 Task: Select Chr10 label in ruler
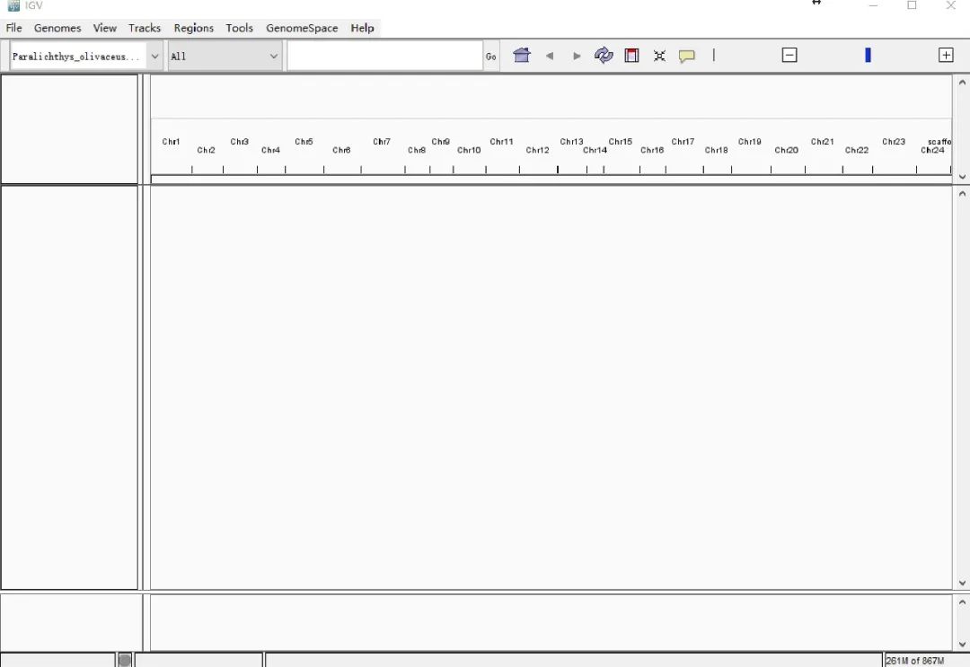pyautogui.click(x=469, y=150)
